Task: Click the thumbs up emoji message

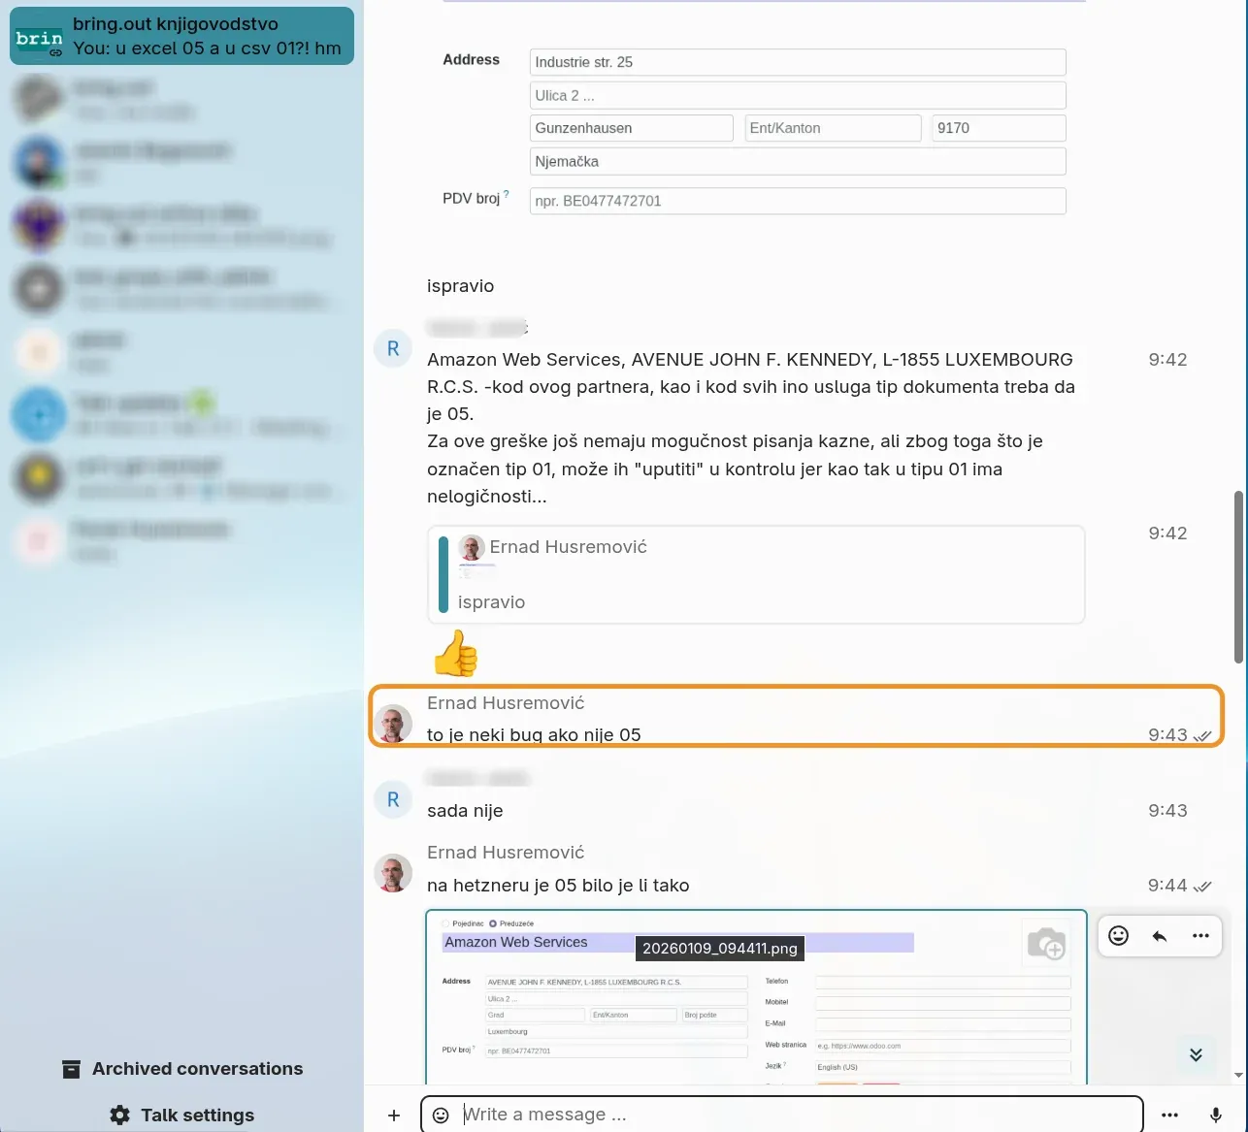Action: click(x=455, y=654)
